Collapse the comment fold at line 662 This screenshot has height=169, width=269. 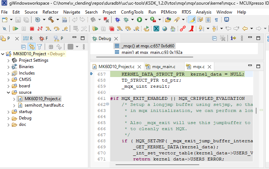pyautogui.click(x=108, y=104)
